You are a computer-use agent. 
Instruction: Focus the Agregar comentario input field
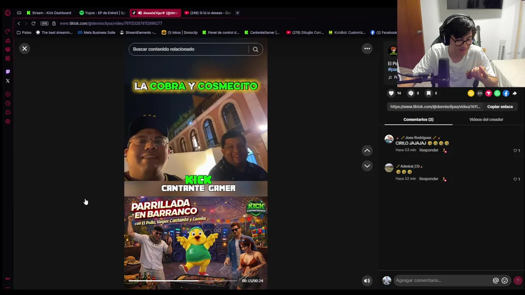click(443, 280)
